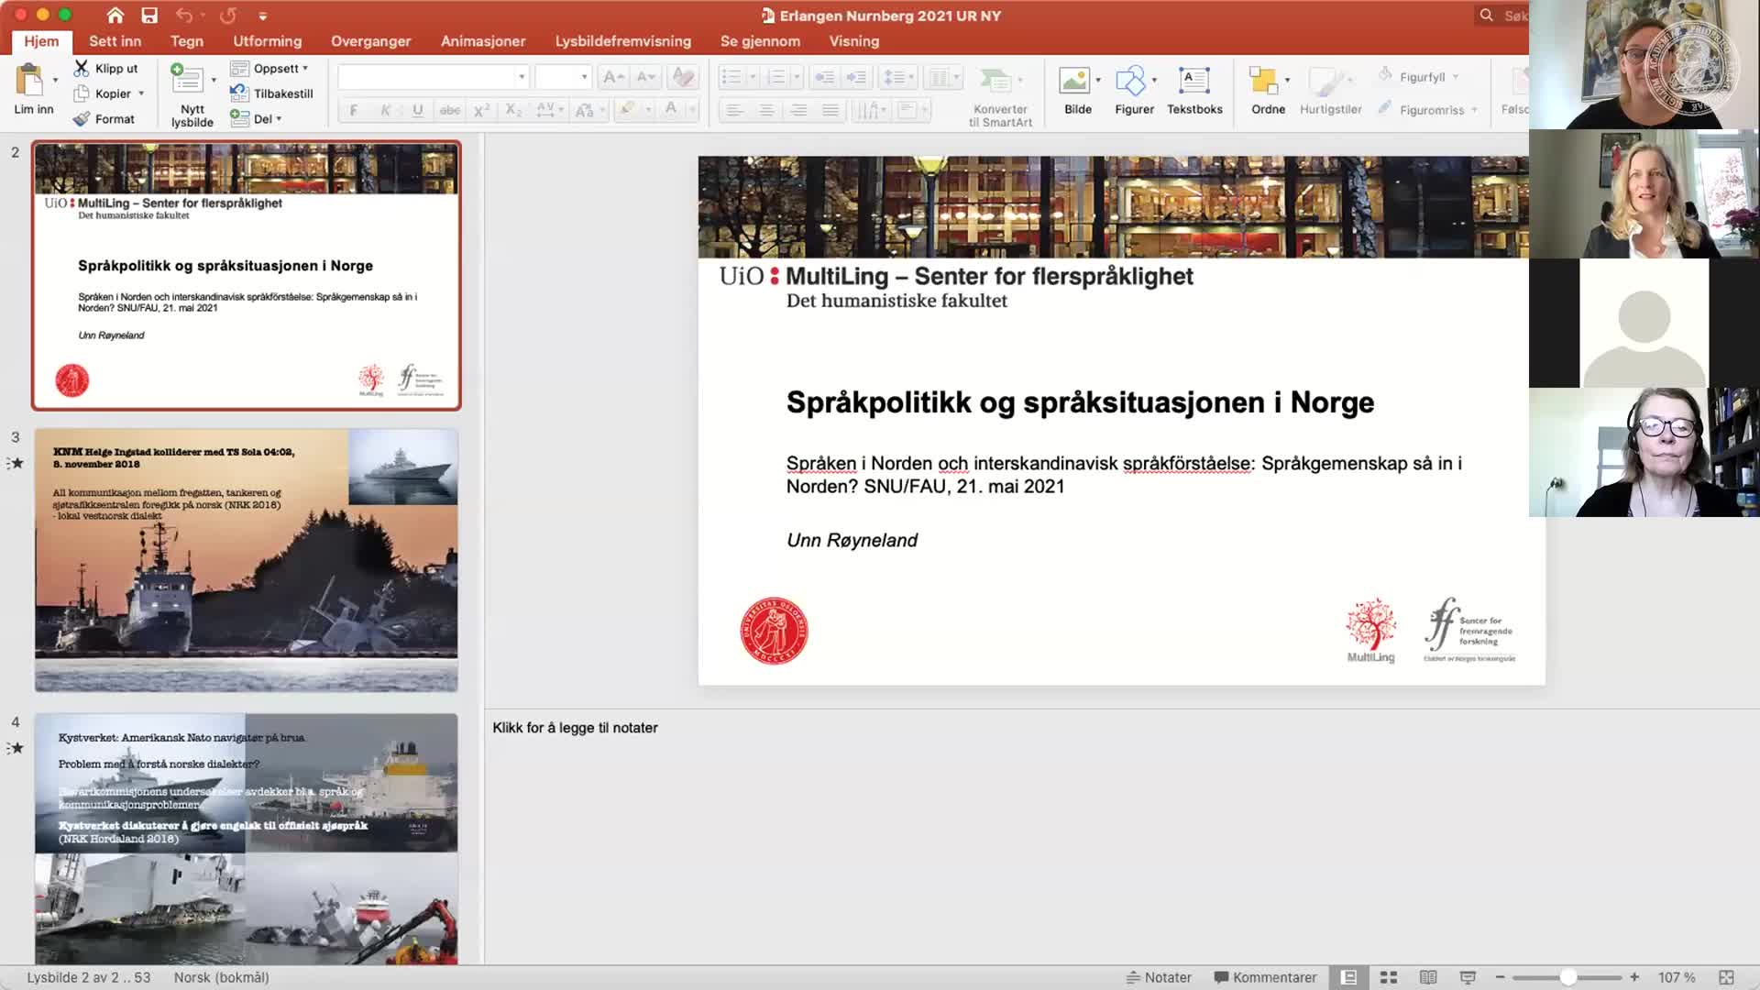This screenshot has width=1760, height=990.
Task: Toggle the Kommentarer pane
Action: pyautogui.click(x=1265, y=978)
